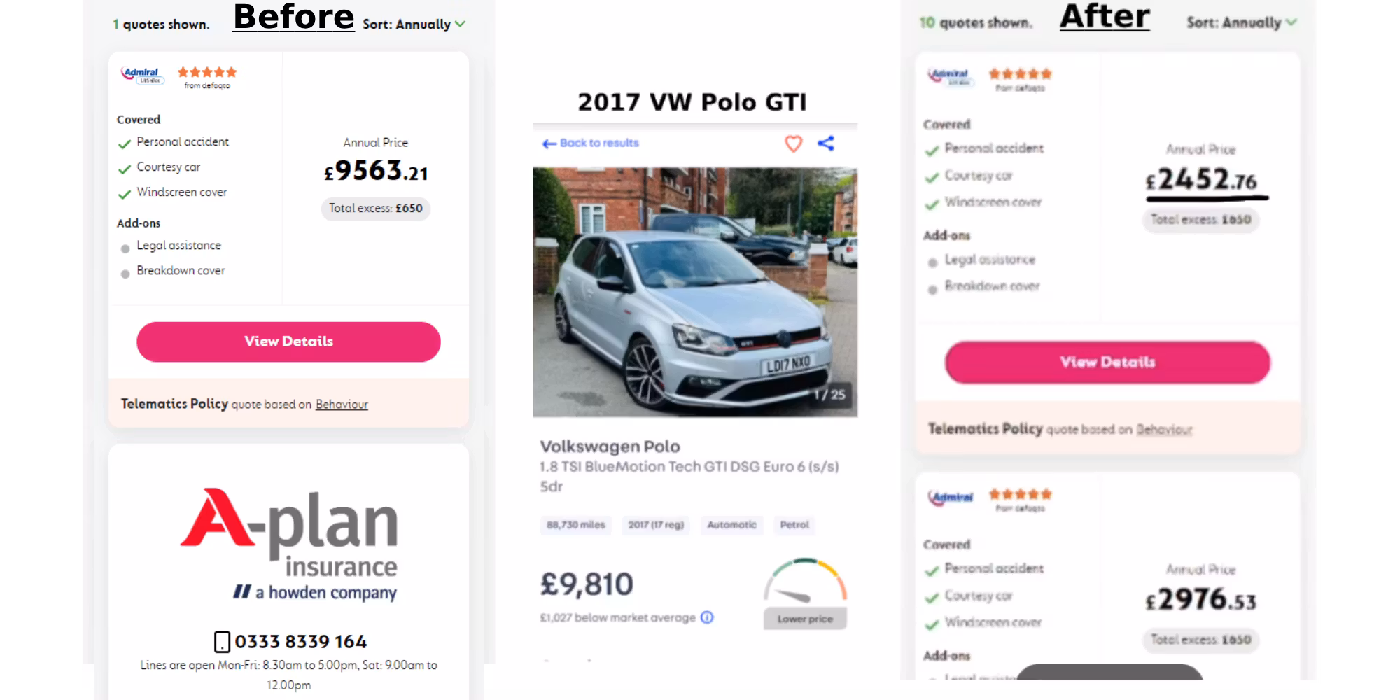Click the A-plan insurance logo
The image size is (1400, 700).
(x=289, y=544)
